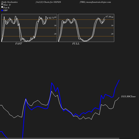Click the 'Daily Stochastics' title text

click(9, 2)
